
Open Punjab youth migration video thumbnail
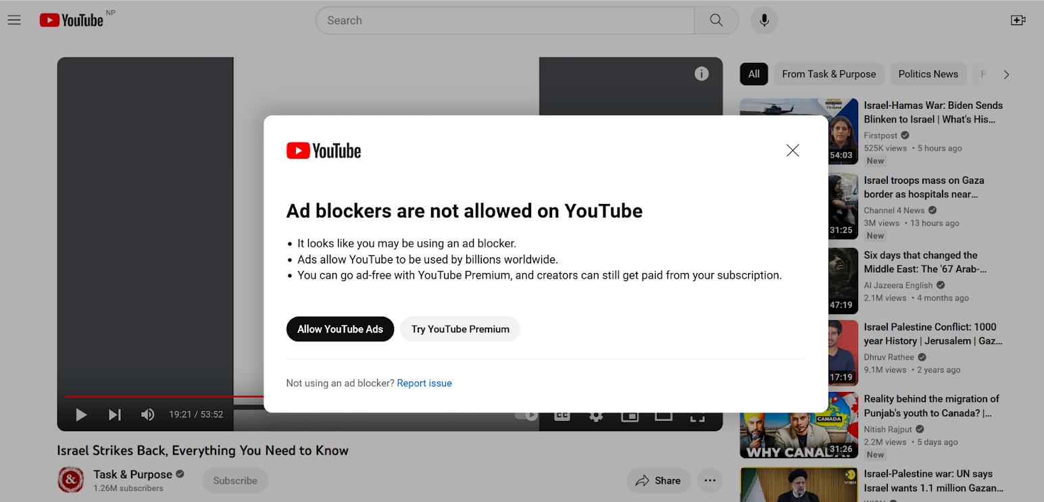[x=799, y=425]
